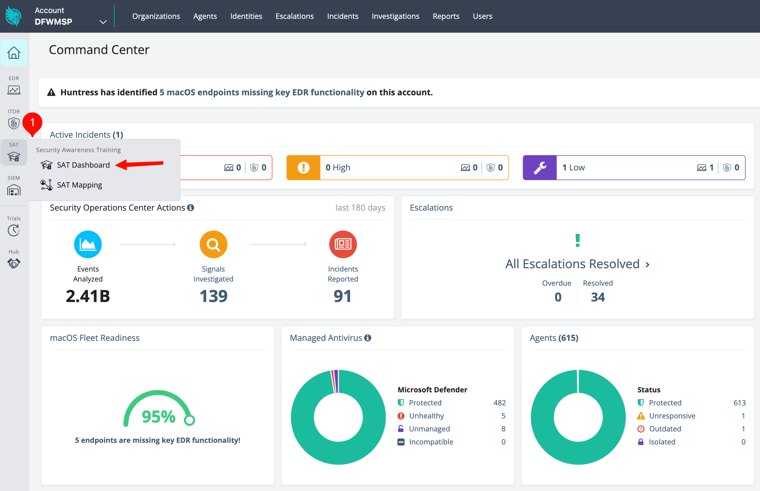Select SAT Mapping from flyout menu
The image size is (760, 491).
(79, 185)
